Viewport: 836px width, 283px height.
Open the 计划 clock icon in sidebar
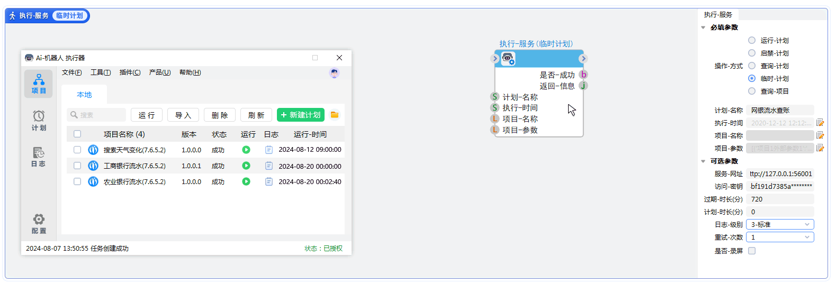click(x=39, y=120)
